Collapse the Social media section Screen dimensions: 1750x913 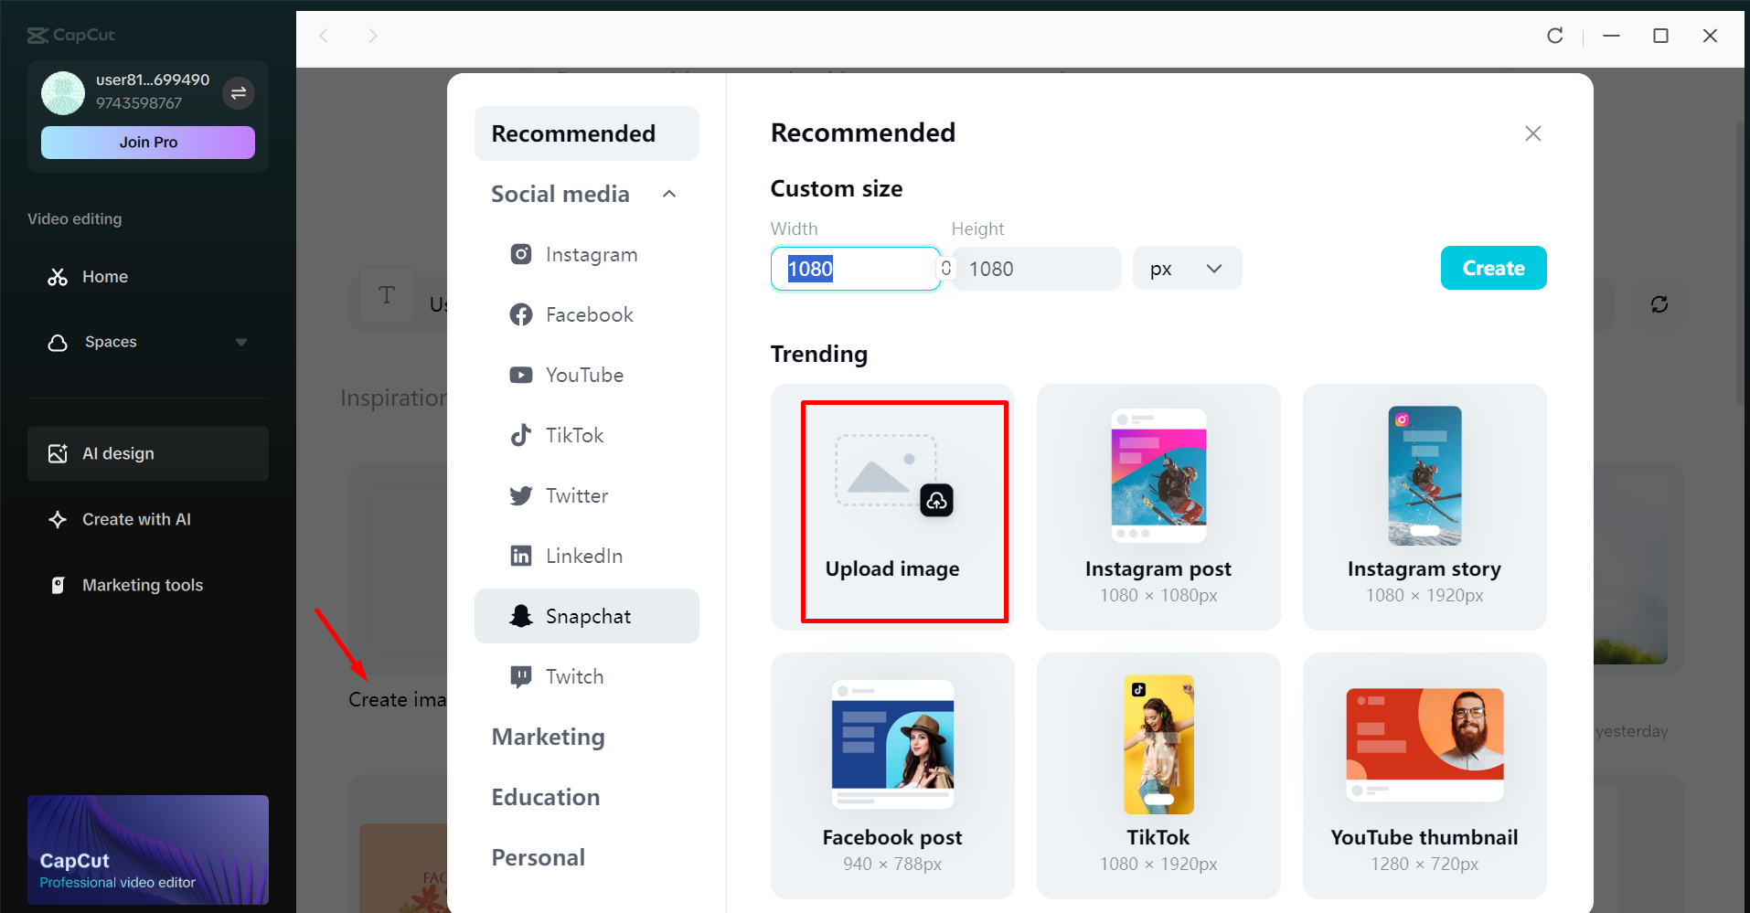coord(668,194)
